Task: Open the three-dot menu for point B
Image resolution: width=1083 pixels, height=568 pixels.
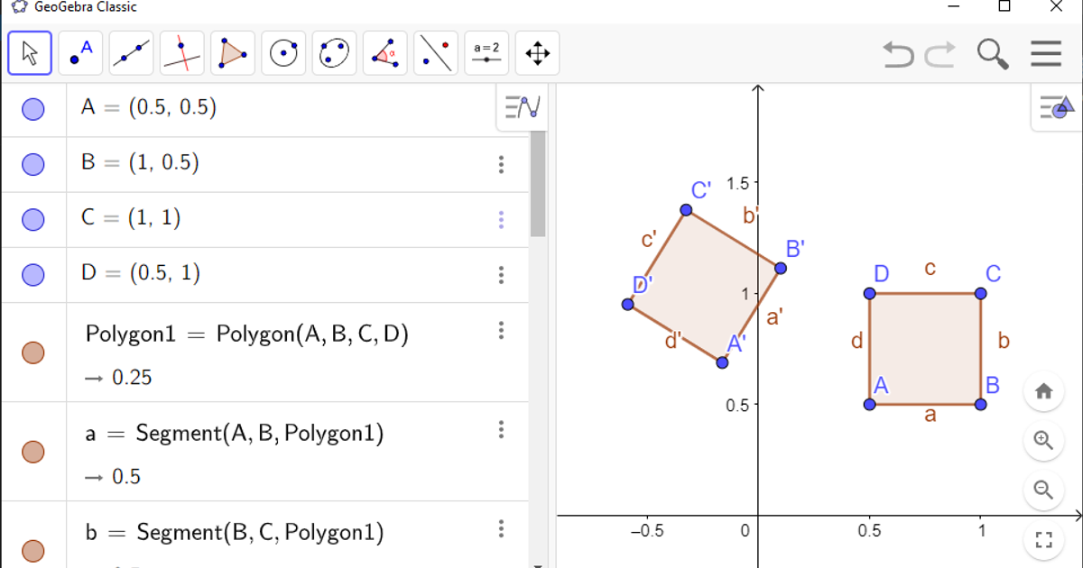Action: (501, 164)
